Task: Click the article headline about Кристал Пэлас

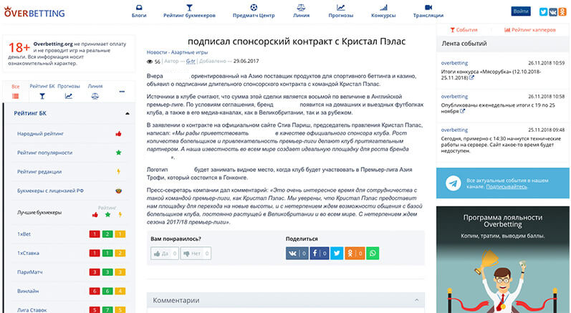Action: tap(297, 42)
